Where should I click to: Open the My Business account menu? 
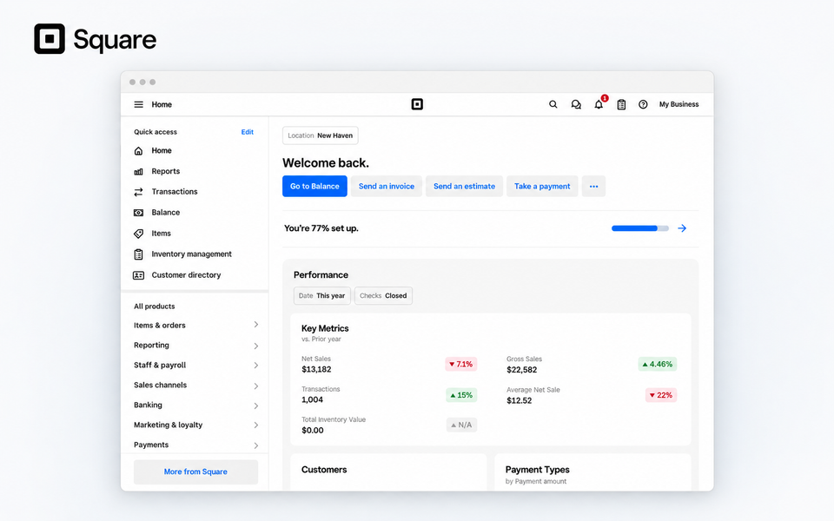pyautogui.click(x=678, y=104)
